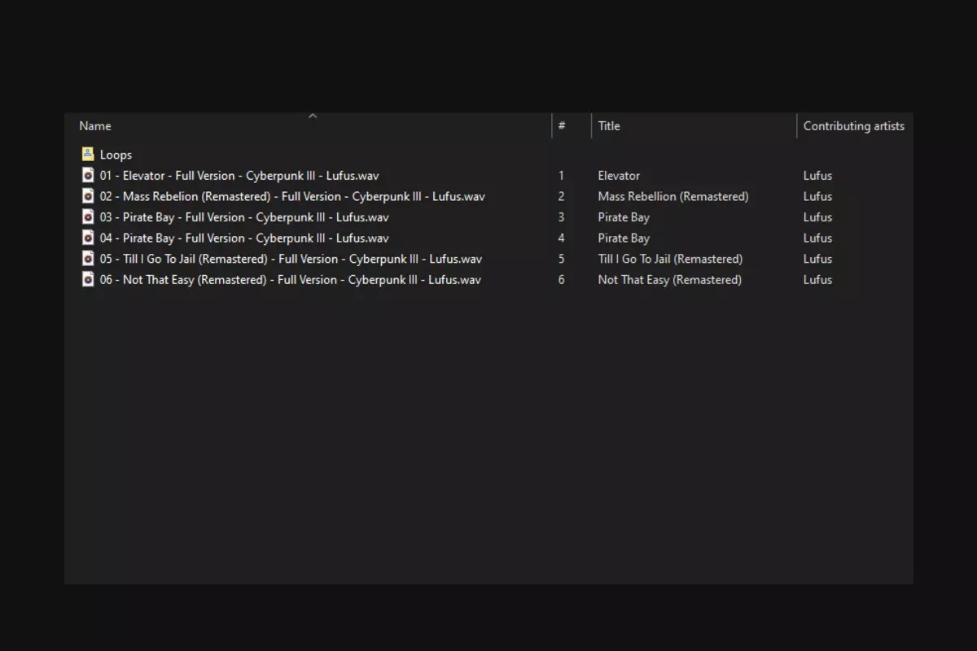Click the 05 - Till I Go To Jail file icon
Screen dimensions: 977x651
(x=88, y=259)
